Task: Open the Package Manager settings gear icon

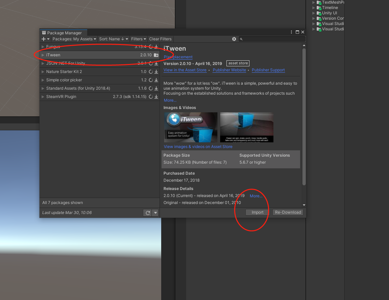Action: (234, 39)
